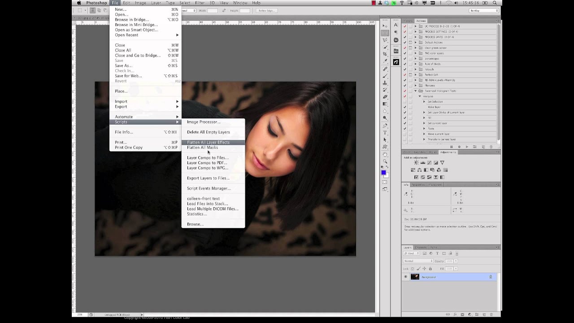The image size is (574, 323).
Task: Select the Clone Stamp tool
Action: pos(385,83)
